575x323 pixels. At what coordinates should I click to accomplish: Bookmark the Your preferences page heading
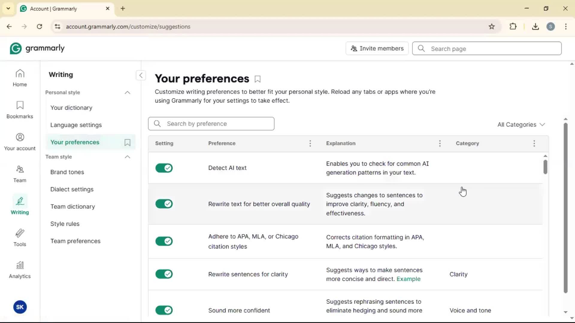pyautogui.click(x=258, y=79)
